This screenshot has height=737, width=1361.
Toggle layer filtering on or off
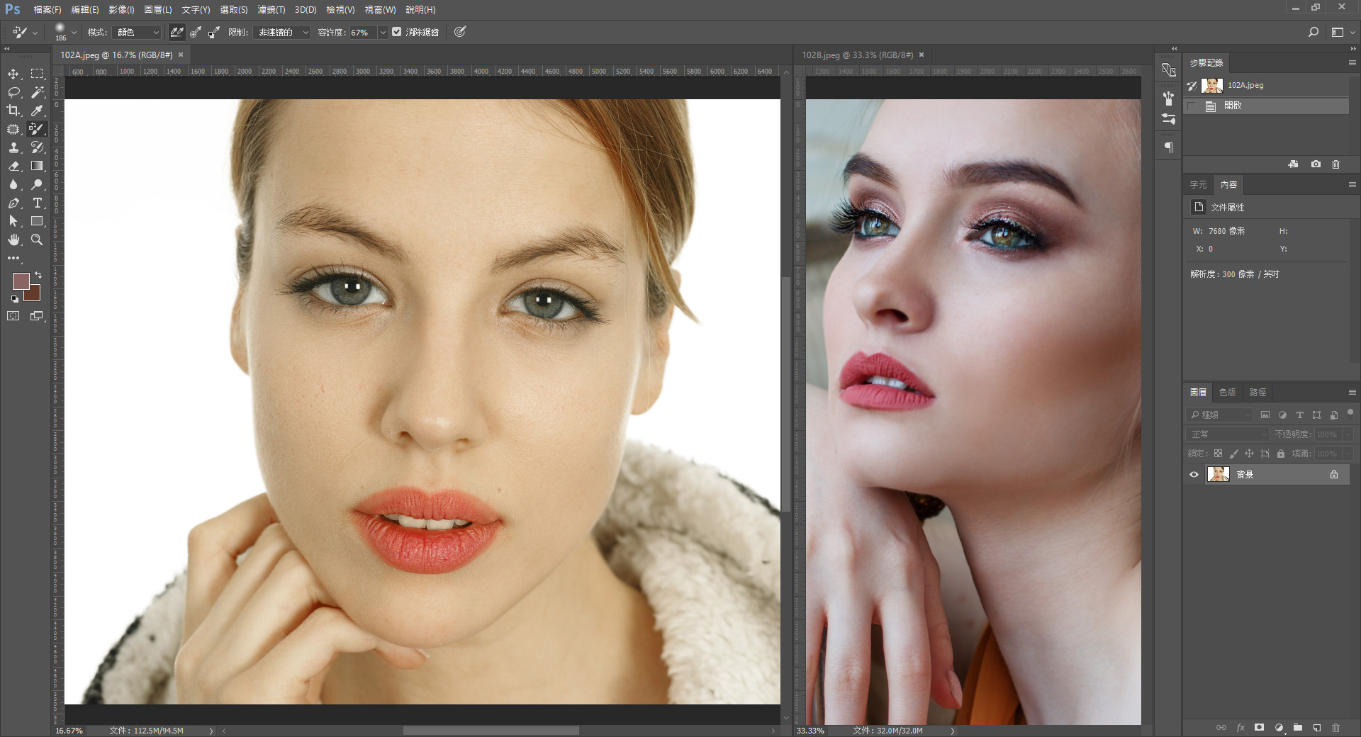(1350, 413)
